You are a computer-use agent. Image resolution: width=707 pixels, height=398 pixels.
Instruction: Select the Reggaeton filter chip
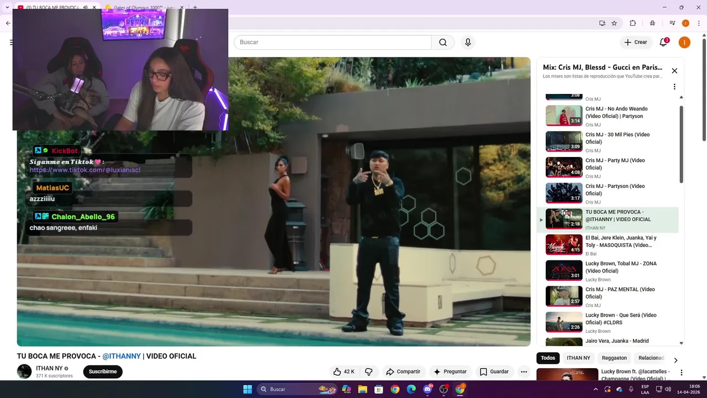click(614, 358)
